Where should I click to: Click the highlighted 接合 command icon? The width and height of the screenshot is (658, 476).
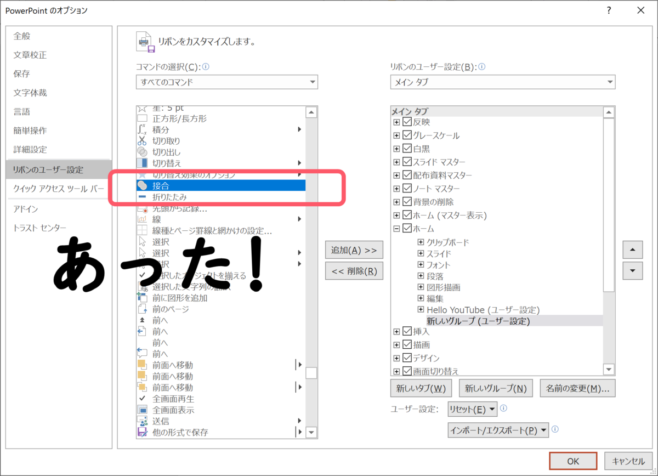142,185
